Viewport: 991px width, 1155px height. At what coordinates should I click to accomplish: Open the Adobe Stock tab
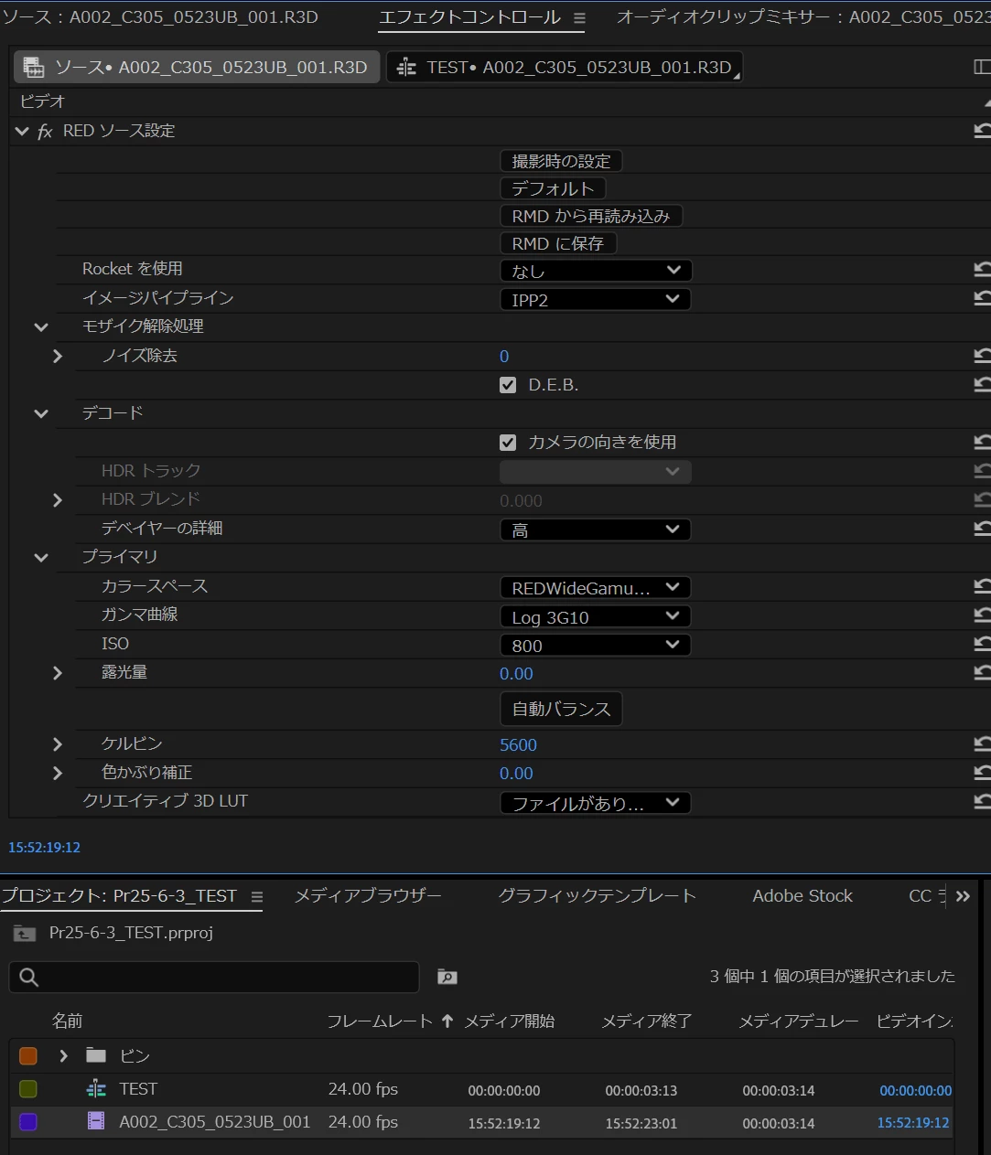click(802, 896)
